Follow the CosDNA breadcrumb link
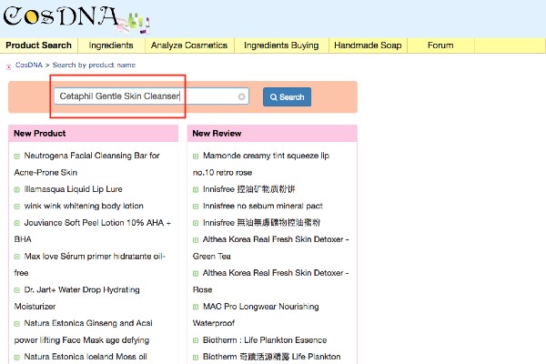This screenshot has height=364, width=546. click(29, 66)
